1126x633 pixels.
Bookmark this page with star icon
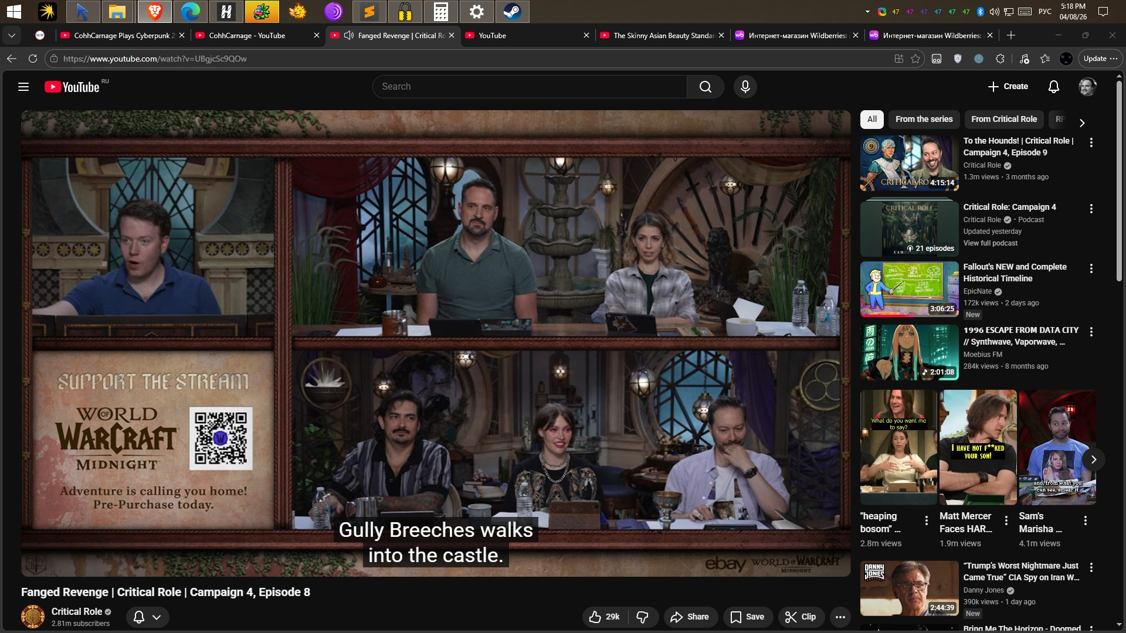click(x=915, y=59)
